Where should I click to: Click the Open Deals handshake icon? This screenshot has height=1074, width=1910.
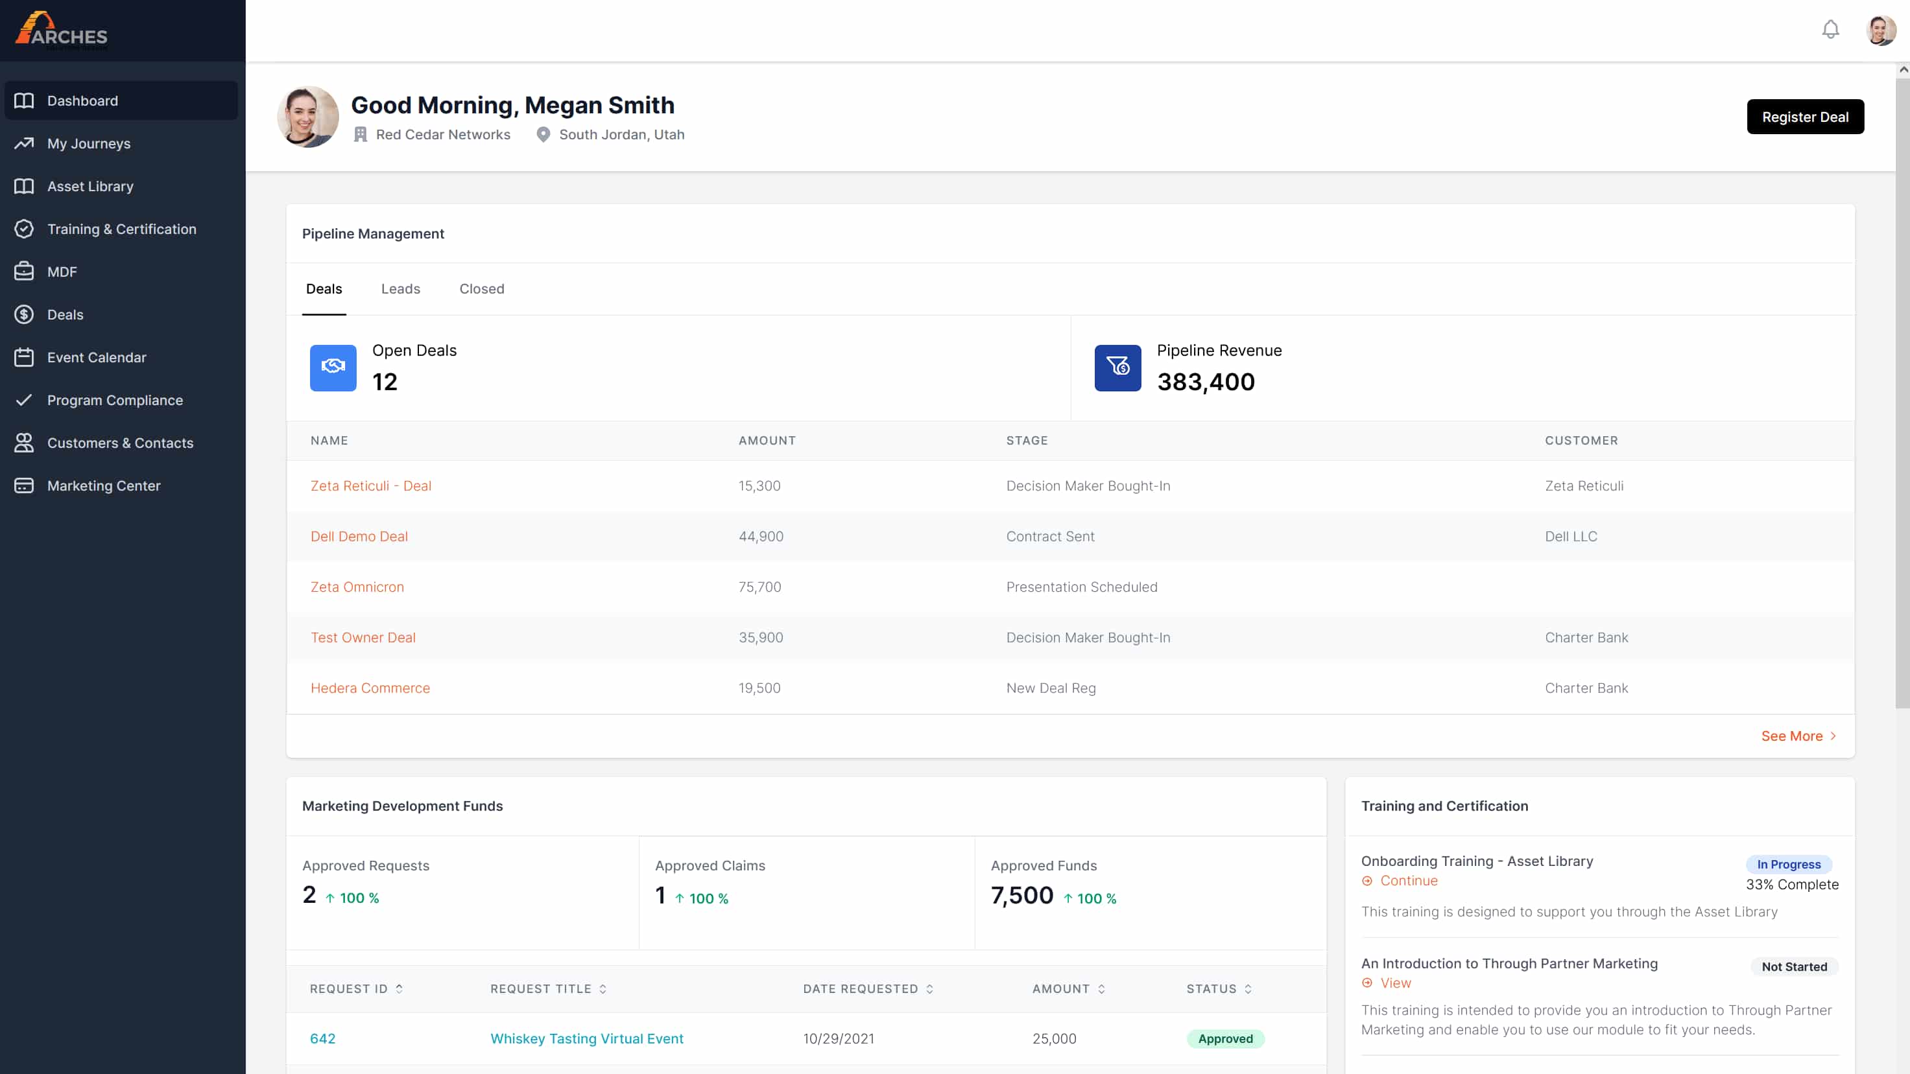[x=333, y=368]
